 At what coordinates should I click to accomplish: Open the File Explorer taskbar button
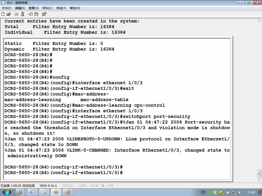[x=44, y=192]
